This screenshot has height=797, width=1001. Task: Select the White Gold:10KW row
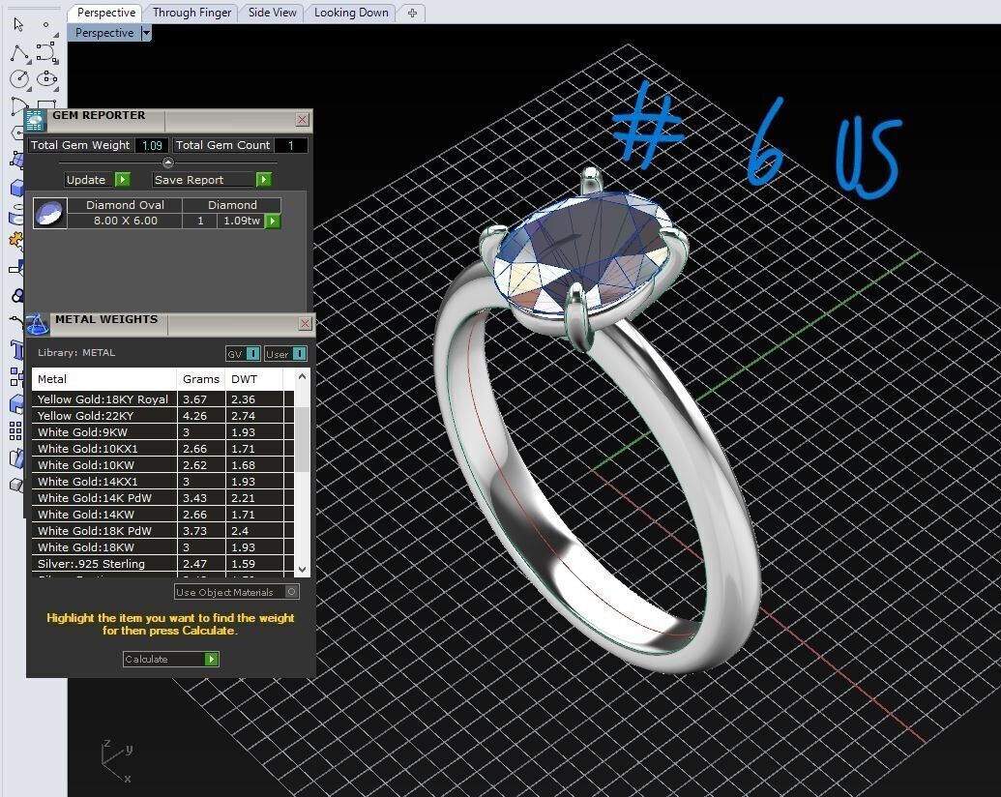click(162, 465)
